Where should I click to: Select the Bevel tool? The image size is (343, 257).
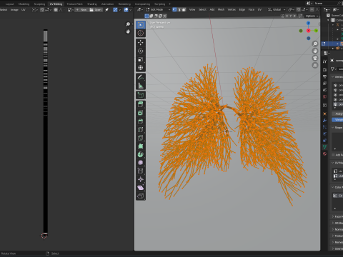[141, 121]
